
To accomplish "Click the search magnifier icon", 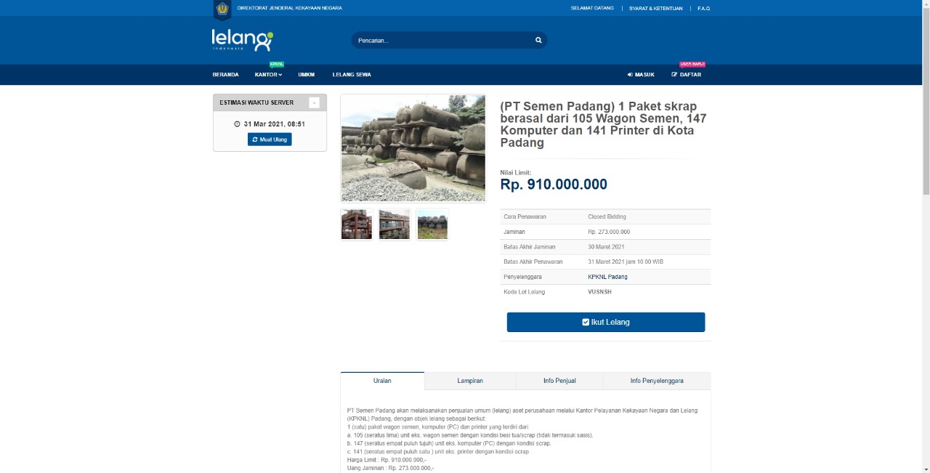I will pos(538,40).
